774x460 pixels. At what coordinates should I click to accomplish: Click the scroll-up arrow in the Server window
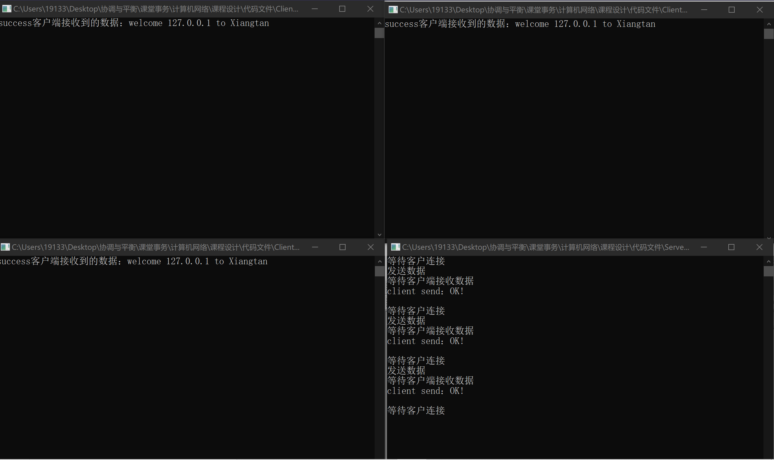coord(769,261)
